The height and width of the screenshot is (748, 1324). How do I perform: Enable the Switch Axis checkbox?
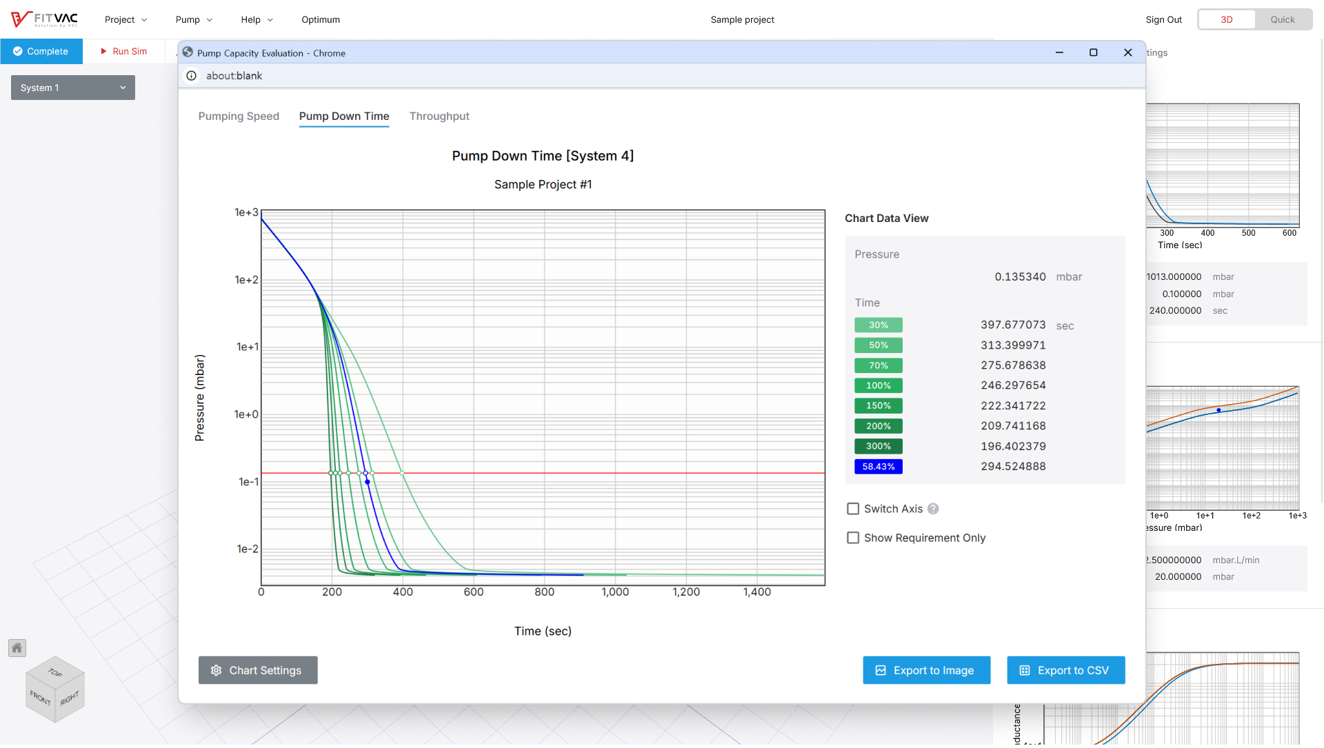click(x=853, y=509)
